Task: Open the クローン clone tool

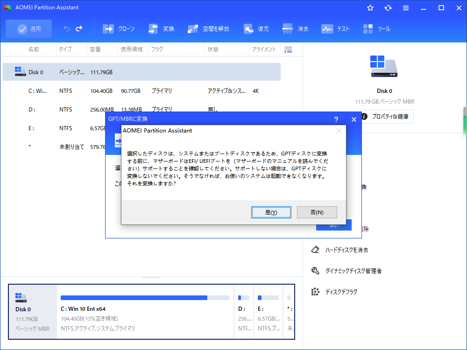Action: point(119,29)
